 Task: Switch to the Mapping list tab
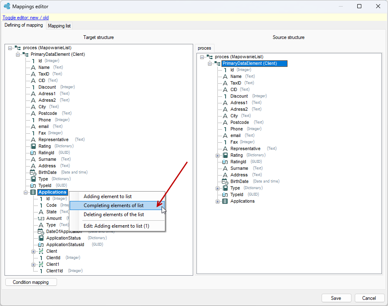[x=59, y=26]
